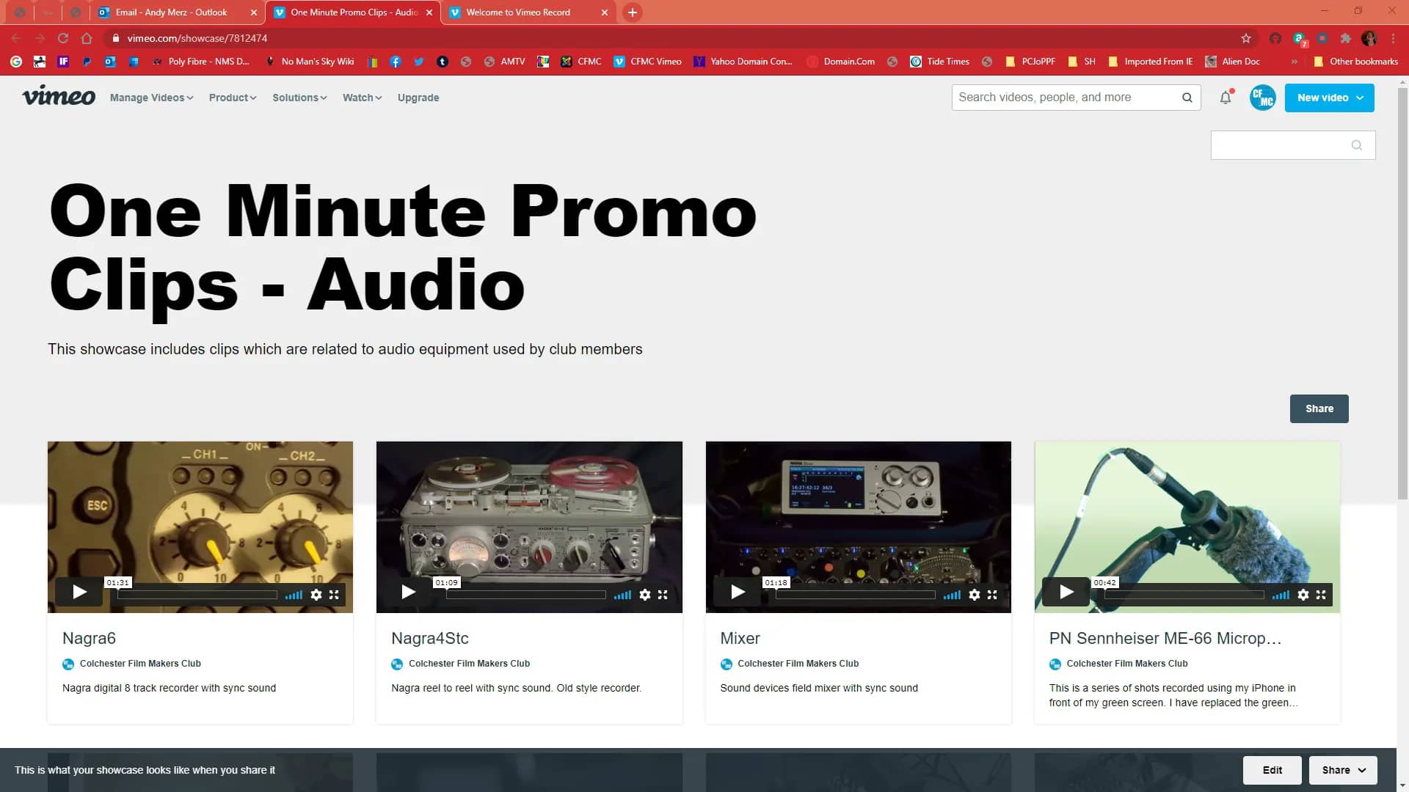The image size is (1409, 792).
Task: Adjust volume bars on Nagra4Stc player
Action: 622,595
